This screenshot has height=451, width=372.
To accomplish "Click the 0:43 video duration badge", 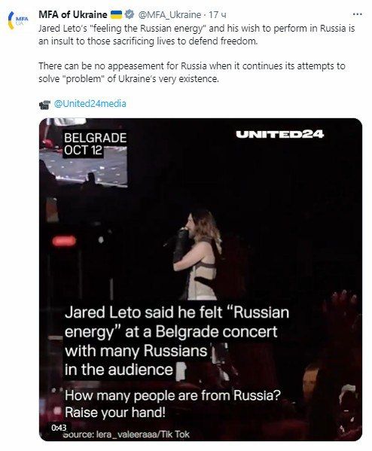I will click(59, 428).
